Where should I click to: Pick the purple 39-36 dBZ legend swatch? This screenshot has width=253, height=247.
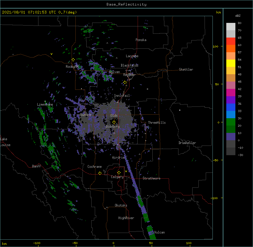point(231,100)
